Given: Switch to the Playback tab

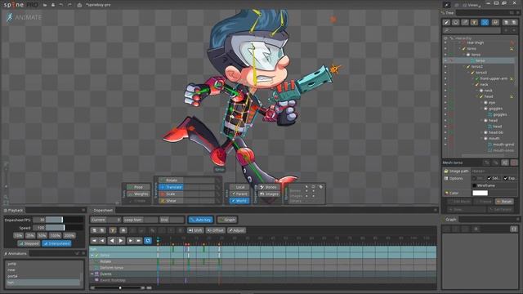Looking at the screenshot, I should pos(14,211).
